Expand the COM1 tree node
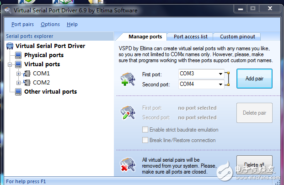Viewport: 284px width, 185px height. (18, 74)
